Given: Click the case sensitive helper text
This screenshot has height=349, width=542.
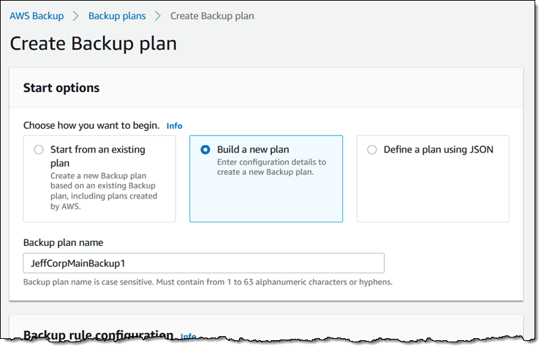Looking at the screenshot, I should 207,282.
